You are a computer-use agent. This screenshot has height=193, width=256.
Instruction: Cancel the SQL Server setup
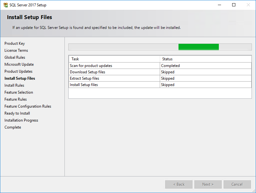click(x=237, y=184)
